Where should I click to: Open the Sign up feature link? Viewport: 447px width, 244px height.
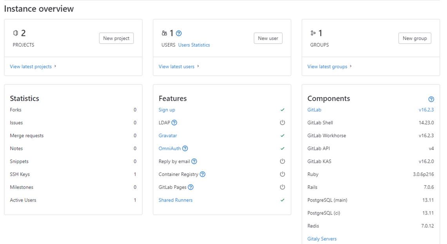(x=167, y=110)
